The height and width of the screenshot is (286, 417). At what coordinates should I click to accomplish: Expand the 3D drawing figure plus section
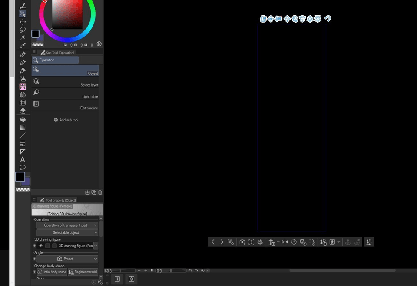tap(35, 246)
